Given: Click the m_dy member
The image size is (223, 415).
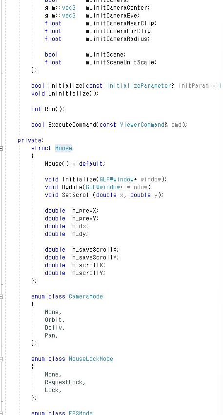Looking at the screenshot, I should (x=79, y=234).
